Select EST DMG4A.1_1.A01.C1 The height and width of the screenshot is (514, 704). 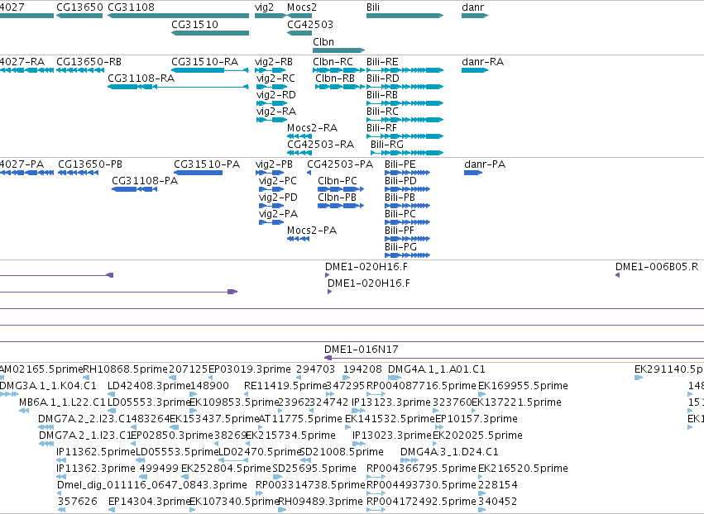[x=395, y=378]
